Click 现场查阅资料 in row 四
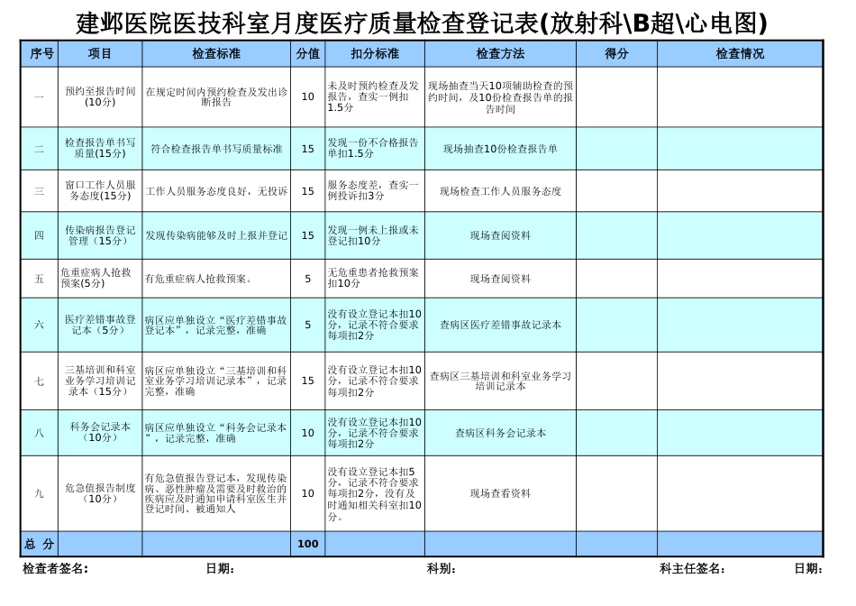The height and width of the screenshot is (606, 856). [x=501, y=235]
